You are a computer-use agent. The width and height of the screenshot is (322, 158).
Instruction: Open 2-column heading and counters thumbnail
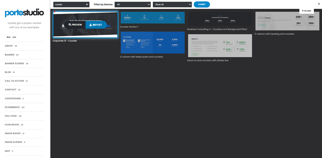pos(287,21)
